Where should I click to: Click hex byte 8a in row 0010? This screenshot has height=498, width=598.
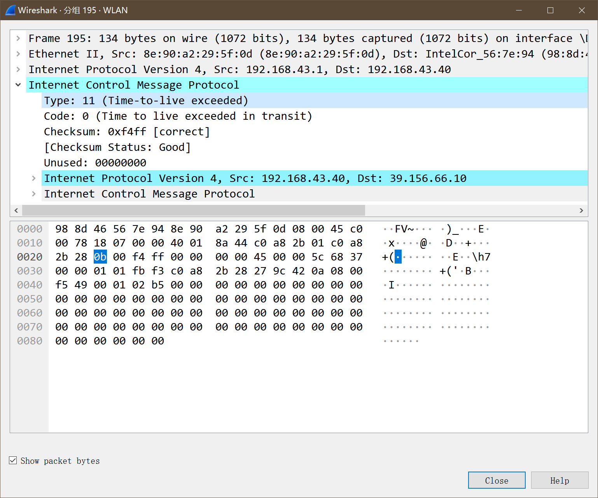click(222, 243)
